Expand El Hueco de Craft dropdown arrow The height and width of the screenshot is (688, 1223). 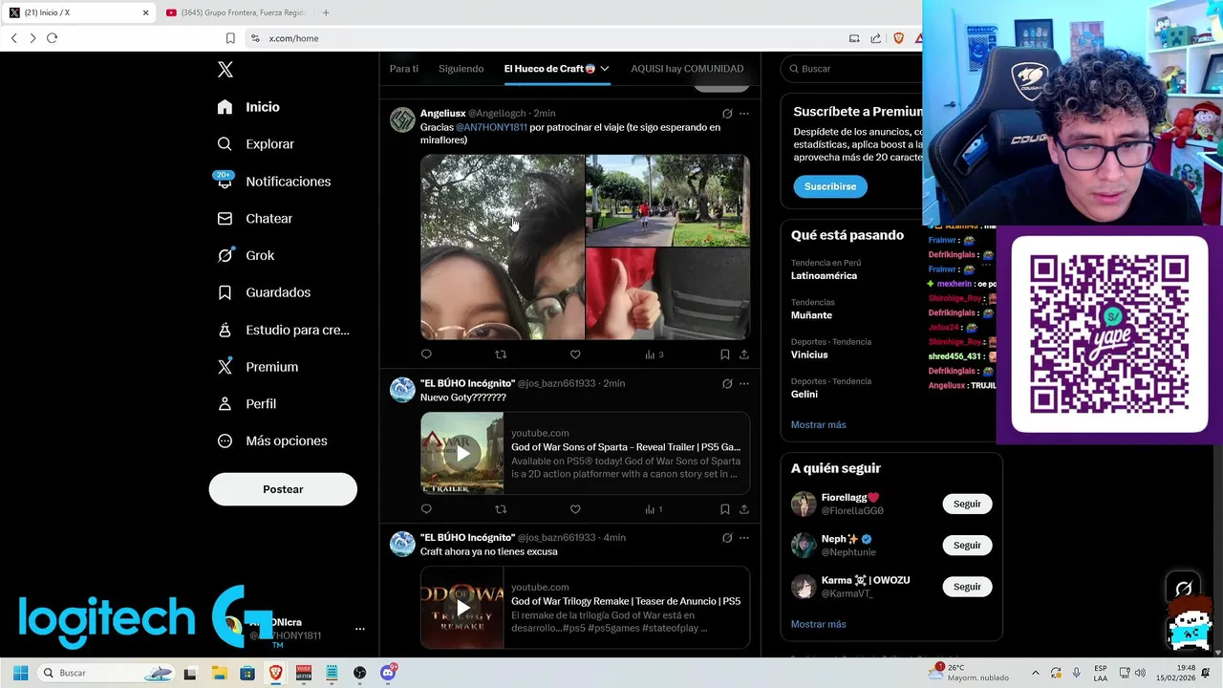pyautogui.click(x=605, y=69)
